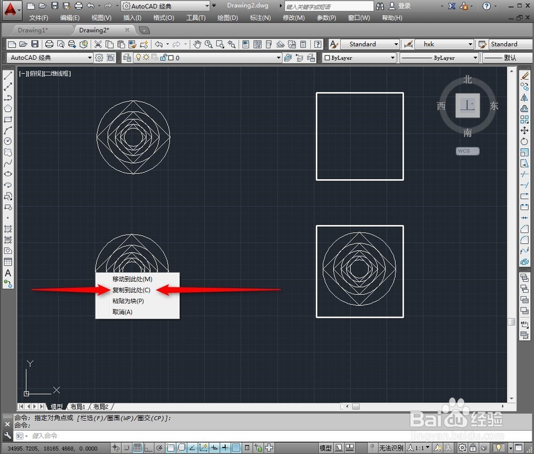Image resolution: width=534 pixels, height=454 pixels.
Task: Select the Move tool in Modify toolbar
Action: 525,130
